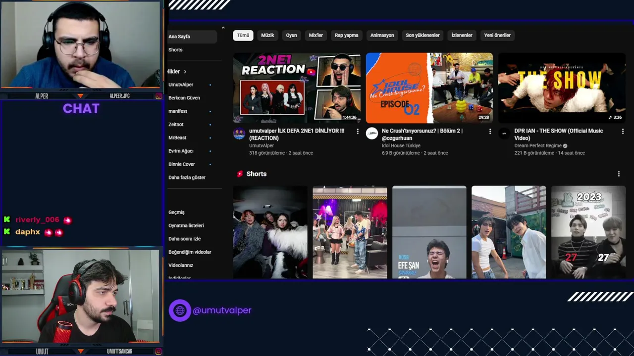Select the Rap yapma filter chip
Screen dimensions: 634x356
click(x=347, y=35)
